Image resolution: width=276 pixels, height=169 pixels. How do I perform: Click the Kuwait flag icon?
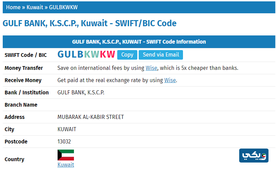coord(66,155)
